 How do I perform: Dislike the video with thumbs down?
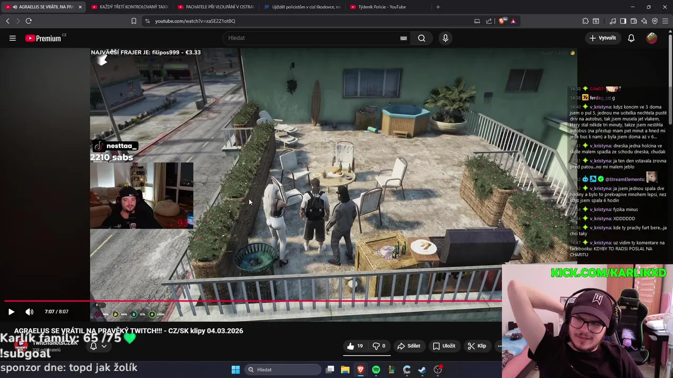pos(379,346)
